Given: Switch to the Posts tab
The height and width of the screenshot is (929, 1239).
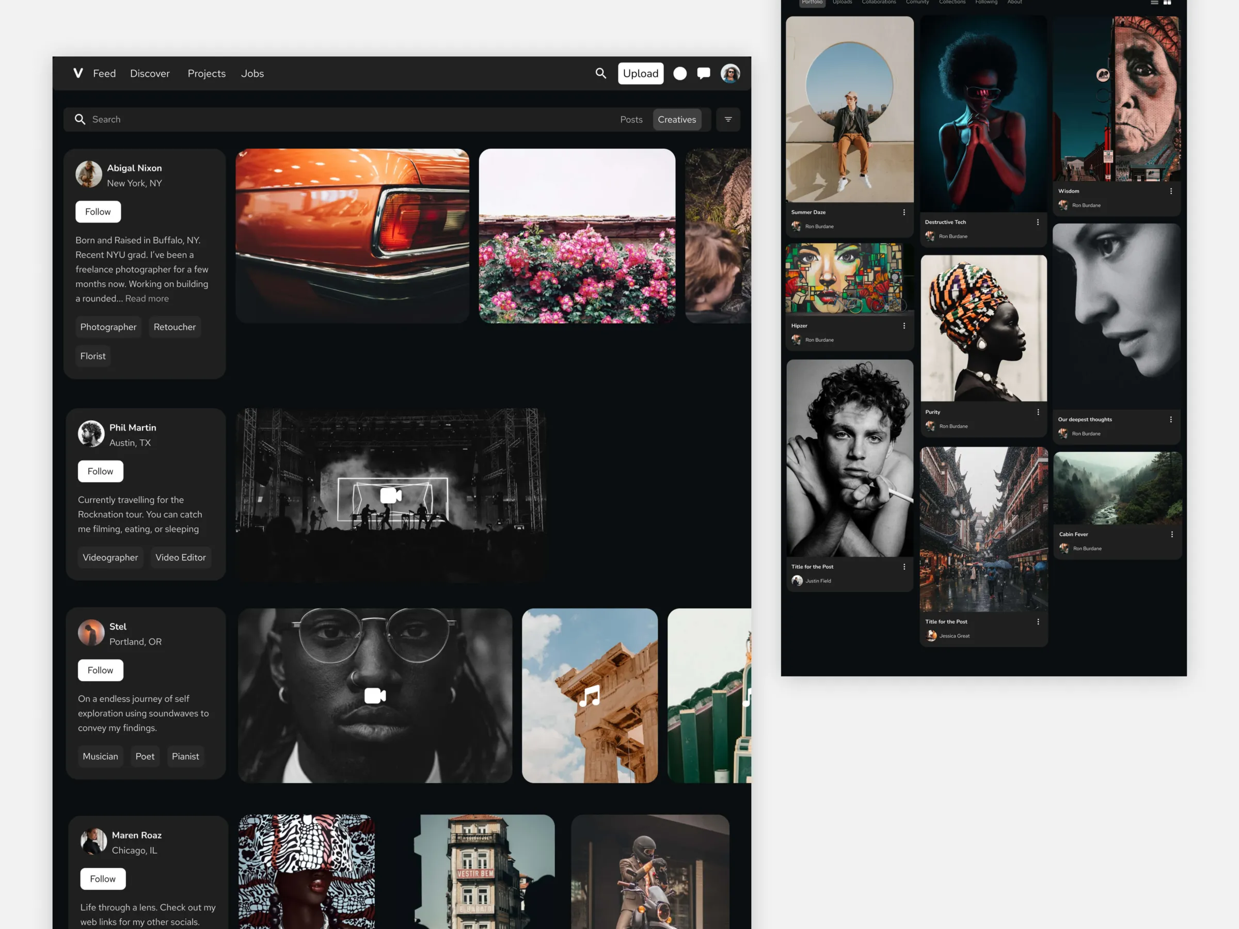Looking at the screenshot, I should [x=632, y=119].
